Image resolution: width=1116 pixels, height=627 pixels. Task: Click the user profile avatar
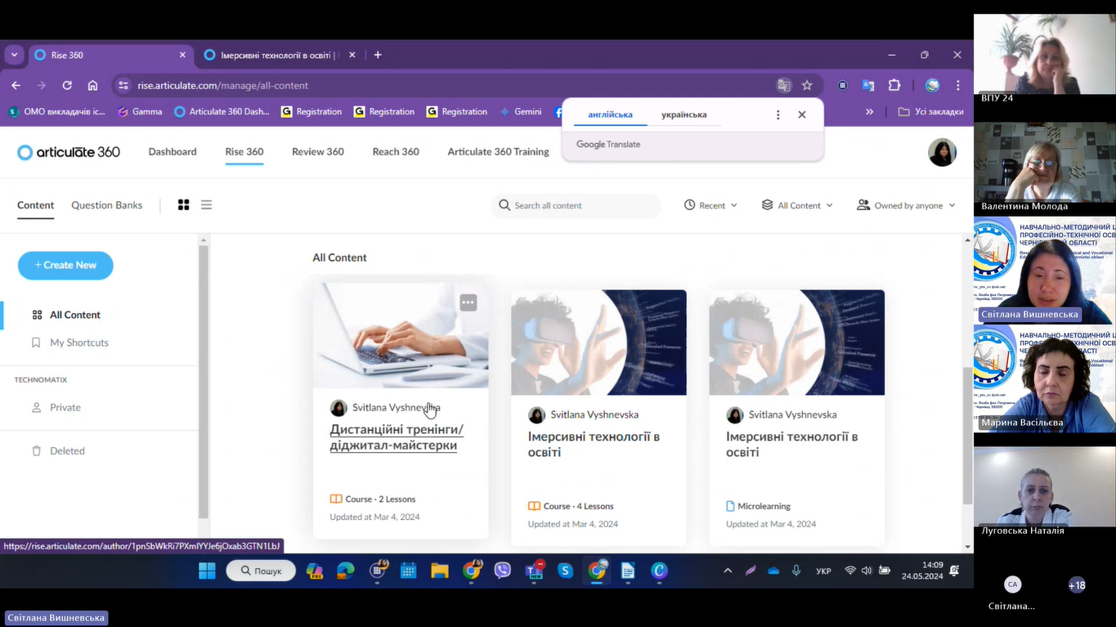(942, 152)
